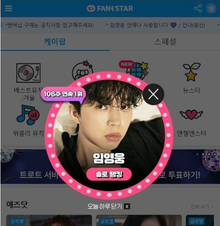220x226 pixels.
Task: Switch to the 케이팝 tab
Action: [55, 42]
